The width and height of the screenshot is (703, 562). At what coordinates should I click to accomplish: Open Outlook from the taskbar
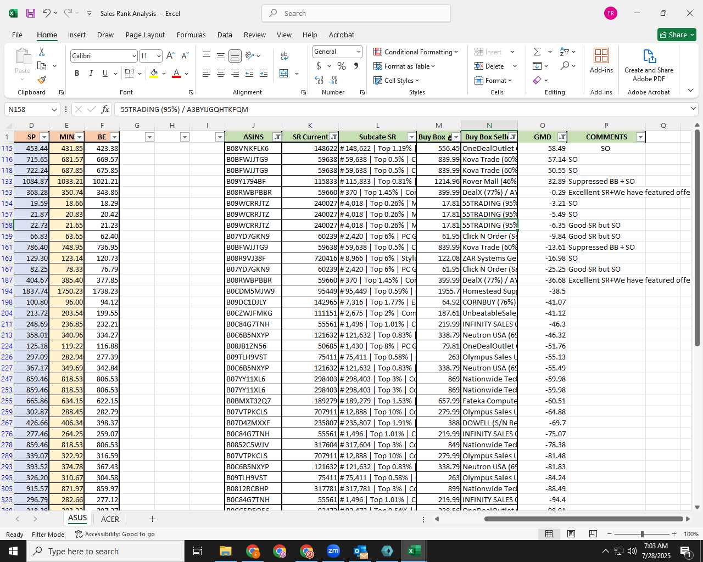(360, 551)
